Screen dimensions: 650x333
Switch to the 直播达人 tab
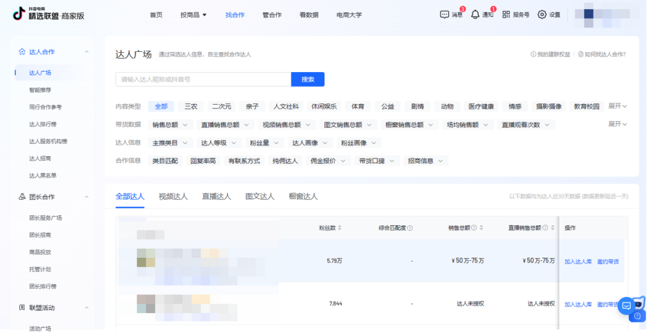coord(217,197)
